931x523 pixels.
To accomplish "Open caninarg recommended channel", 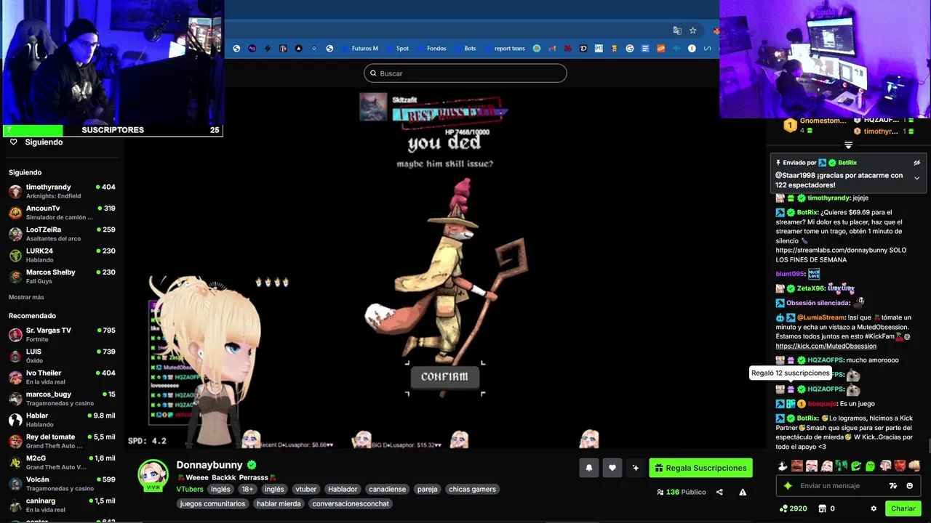I will pos(62,505).
